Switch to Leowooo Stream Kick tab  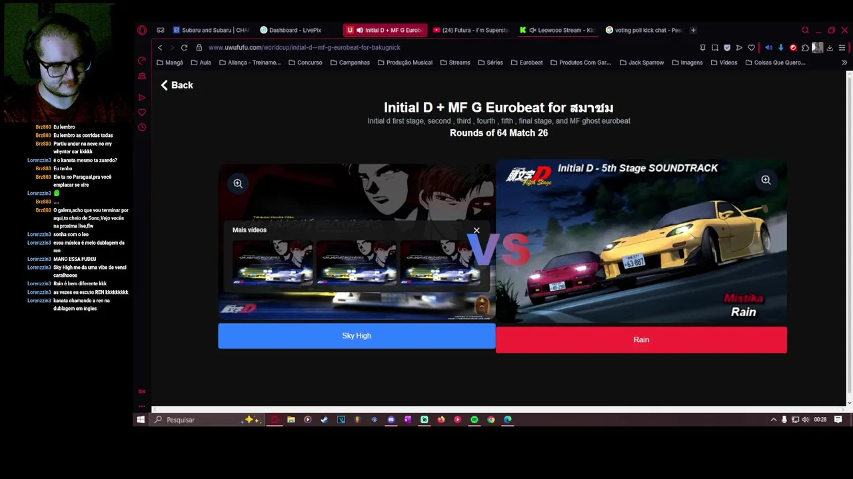(558, 30)
